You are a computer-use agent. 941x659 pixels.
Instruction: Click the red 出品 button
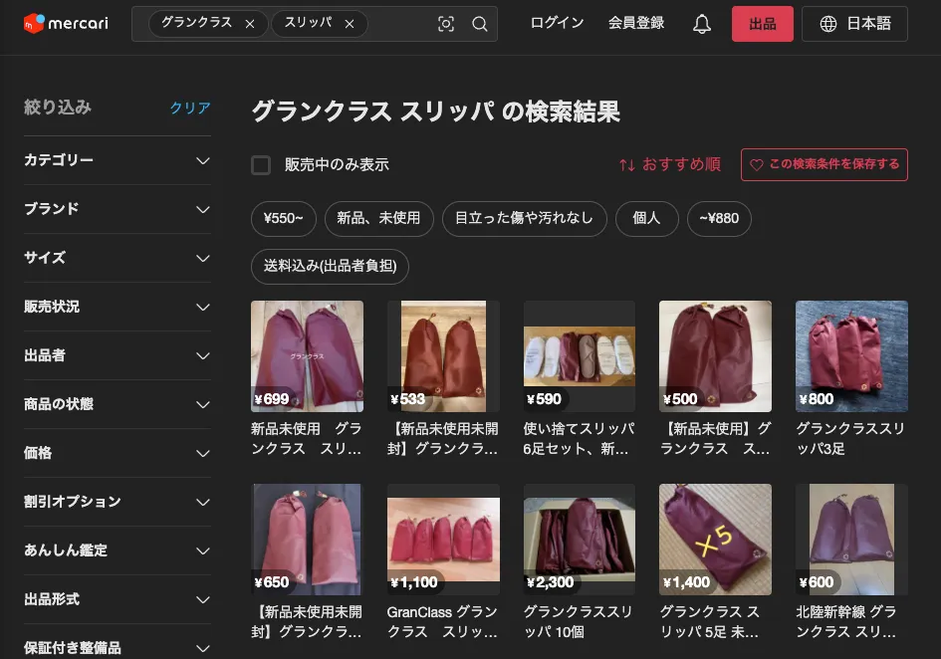tap(762, 24)
